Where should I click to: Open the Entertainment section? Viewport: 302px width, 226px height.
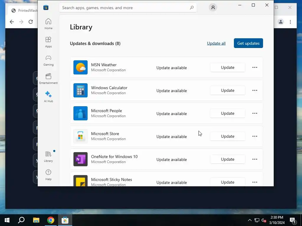pyautogui.click(x=48, y=79)
